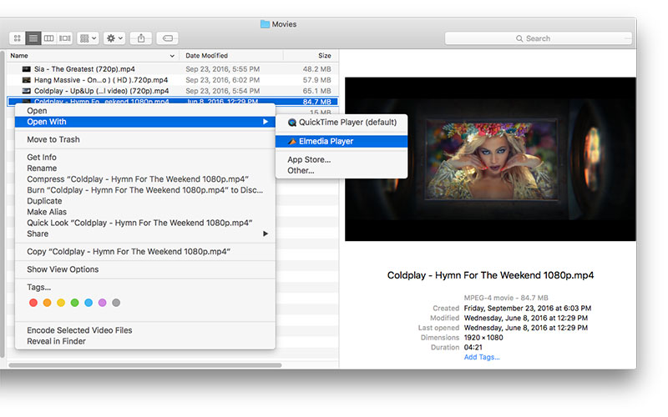
Task: Apply the orange tag color
Action: (x=48, y=303)
